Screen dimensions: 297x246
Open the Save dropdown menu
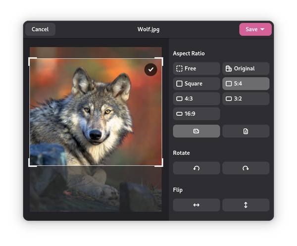point(255,29)
